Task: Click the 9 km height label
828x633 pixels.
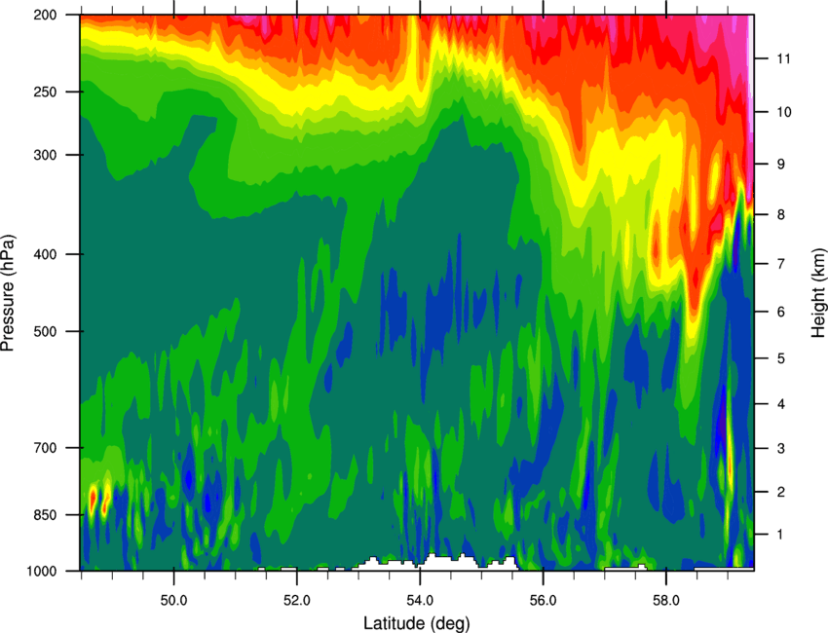Action: [781, 165]
